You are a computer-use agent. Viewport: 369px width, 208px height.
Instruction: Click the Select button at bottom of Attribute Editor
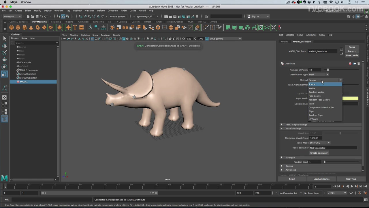(x=292, y=179)
